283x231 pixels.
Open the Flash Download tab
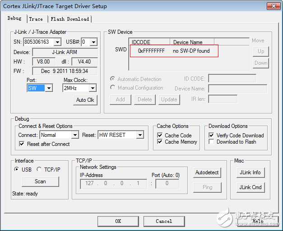point(70,19)
